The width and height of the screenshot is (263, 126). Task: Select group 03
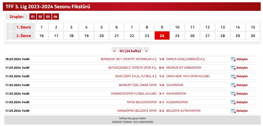(x=48, y=17)
